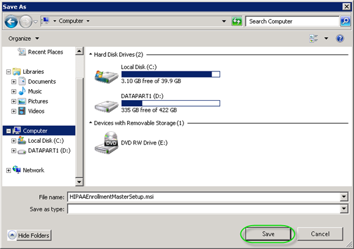This screenshot has height=249, width=354.
Task: Open the dropdown arrow before Computer breadcrumb
Action: pyautogui.click(x=54, y=21)
